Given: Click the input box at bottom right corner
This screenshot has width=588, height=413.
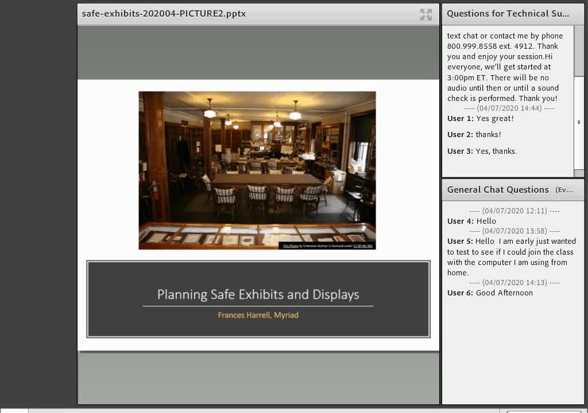Looking at the screenshot, I should pyautogui.click(x=544, y=411).
